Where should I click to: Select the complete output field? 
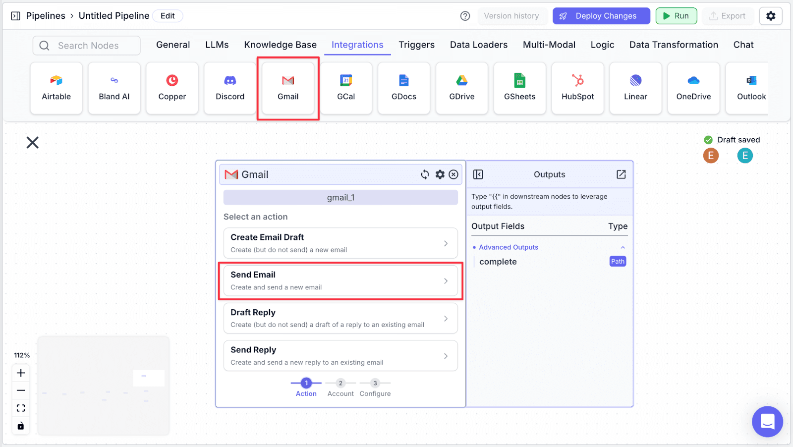click(x=498, y=262)
